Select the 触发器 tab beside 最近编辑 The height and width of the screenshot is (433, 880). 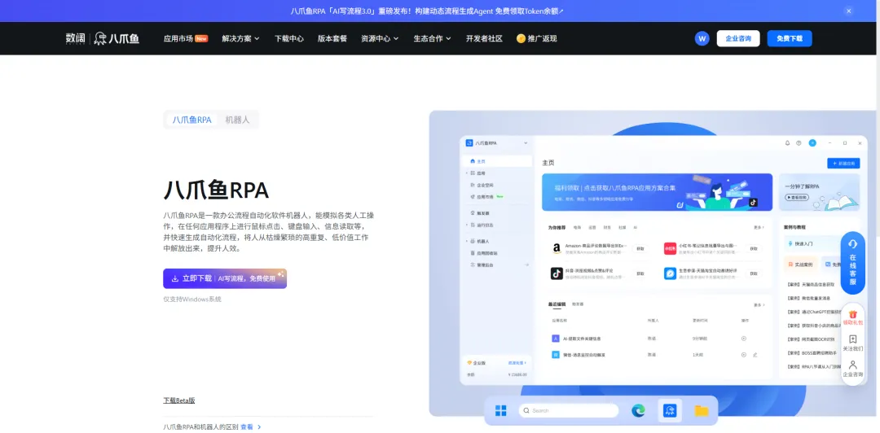pos(578,304)
